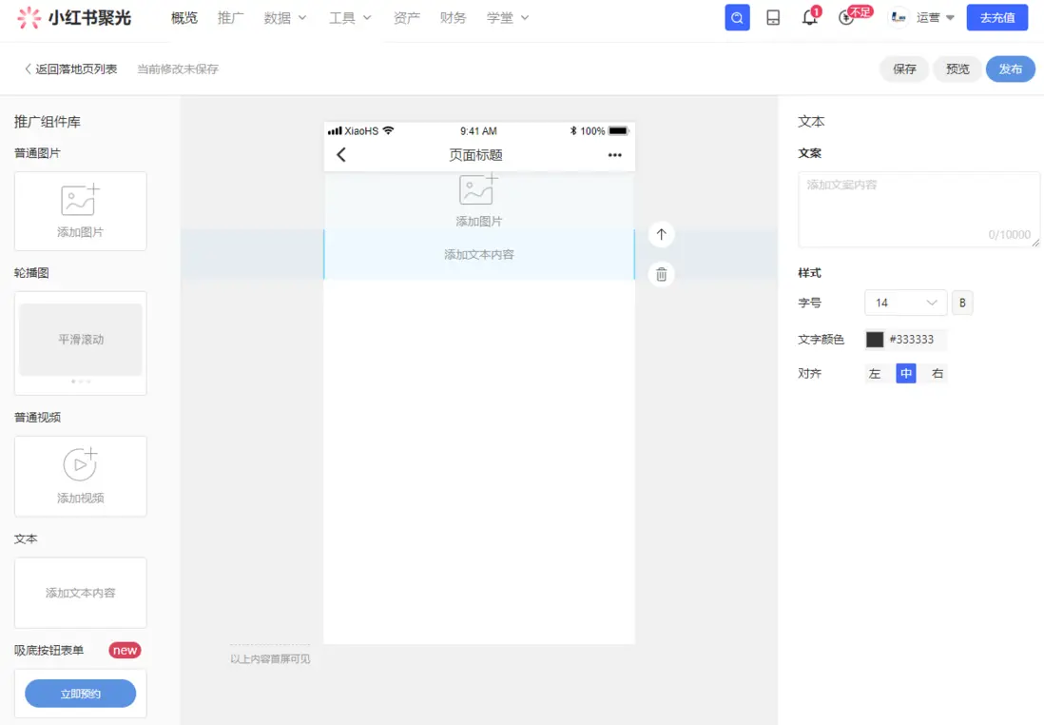Image resolution: width=1044 pixels, height=725 pixels.
Task: Return via 返回落地页列表 link
Action: pos(70,69)
